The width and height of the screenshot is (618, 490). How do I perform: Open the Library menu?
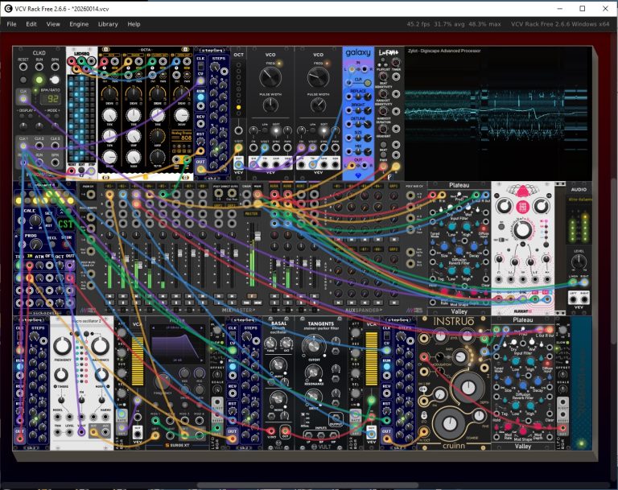tap(108, 24)
